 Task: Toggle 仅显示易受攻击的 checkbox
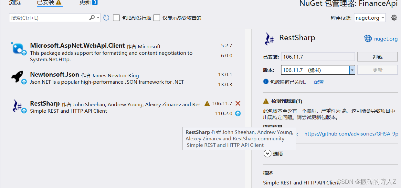157,18
